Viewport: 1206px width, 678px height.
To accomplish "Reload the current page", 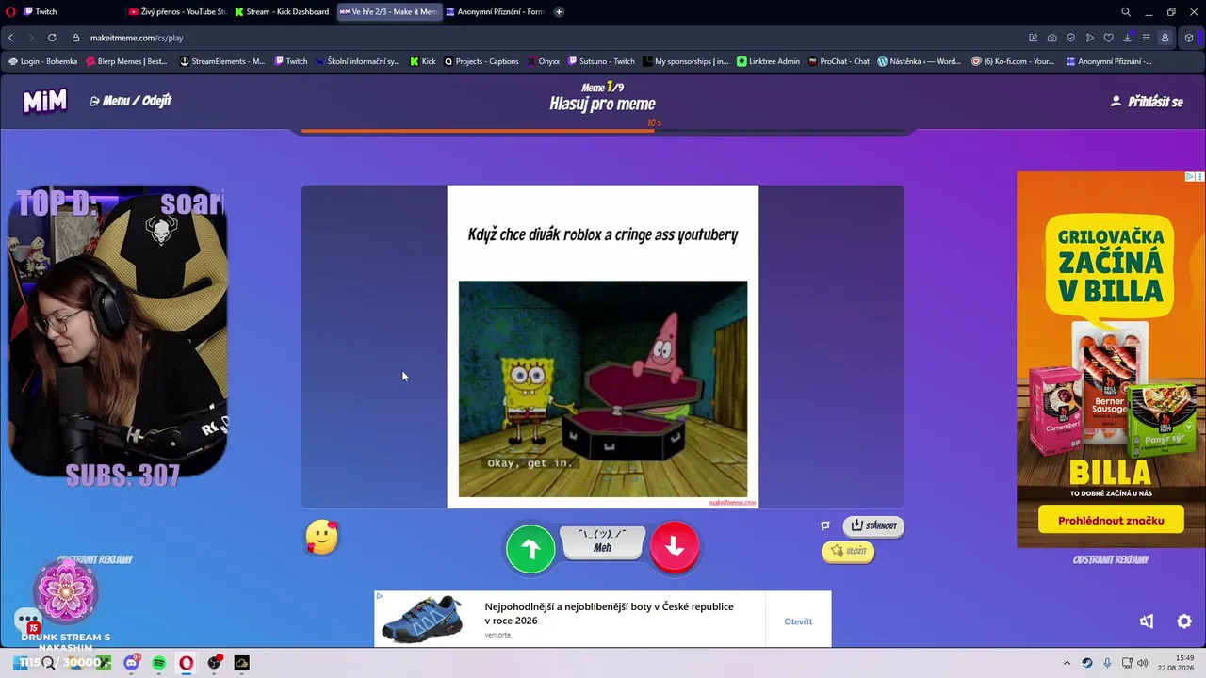I will tap(51, 38).
